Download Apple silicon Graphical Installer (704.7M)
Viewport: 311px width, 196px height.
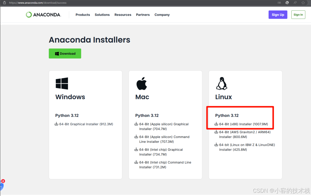tap(164, 126)
